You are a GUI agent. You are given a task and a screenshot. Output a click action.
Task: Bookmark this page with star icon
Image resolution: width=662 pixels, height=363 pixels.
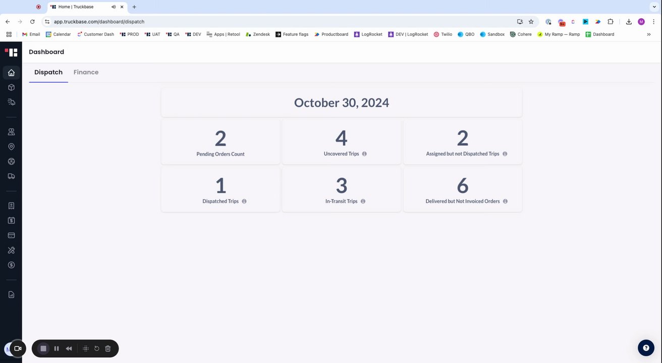click(531, 22)
